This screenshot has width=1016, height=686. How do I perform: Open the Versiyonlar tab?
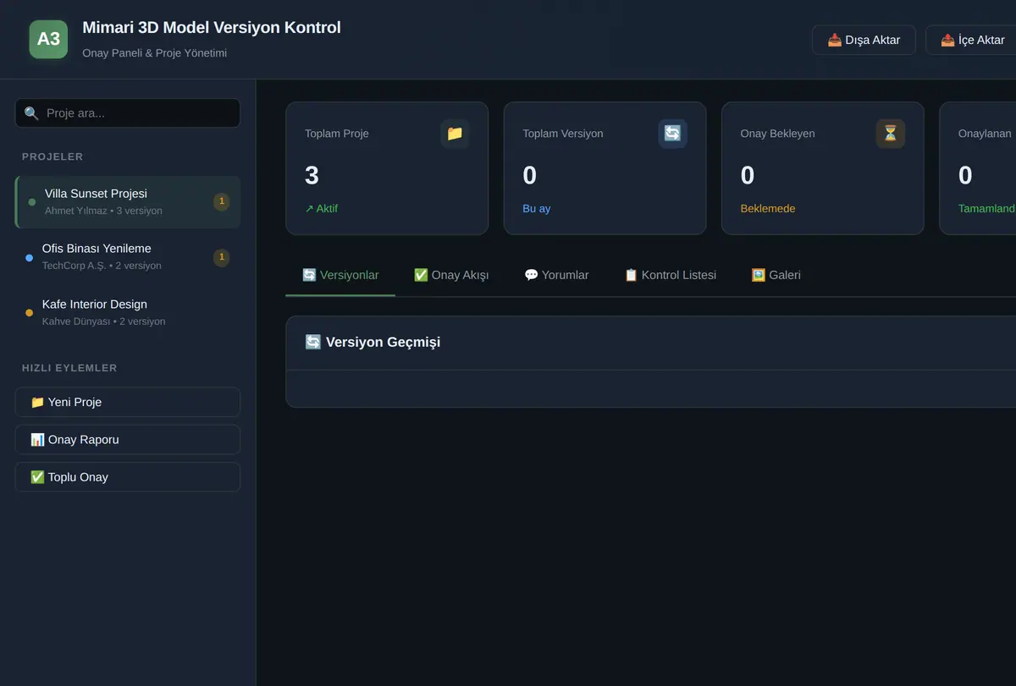coord(340,275)
